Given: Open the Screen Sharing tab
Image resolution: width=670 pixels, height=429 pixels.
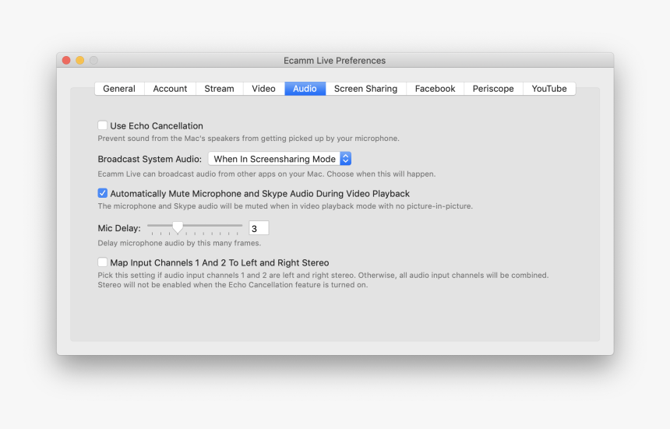Looking at the screenshot, I should pos(365,89).
